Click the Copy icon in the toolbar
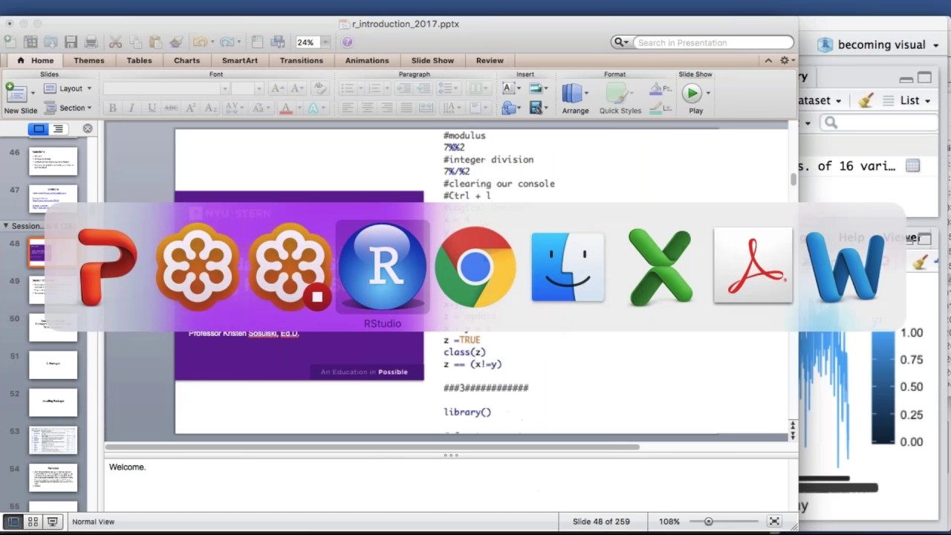The image size is (951, 535). pos(135,42)
